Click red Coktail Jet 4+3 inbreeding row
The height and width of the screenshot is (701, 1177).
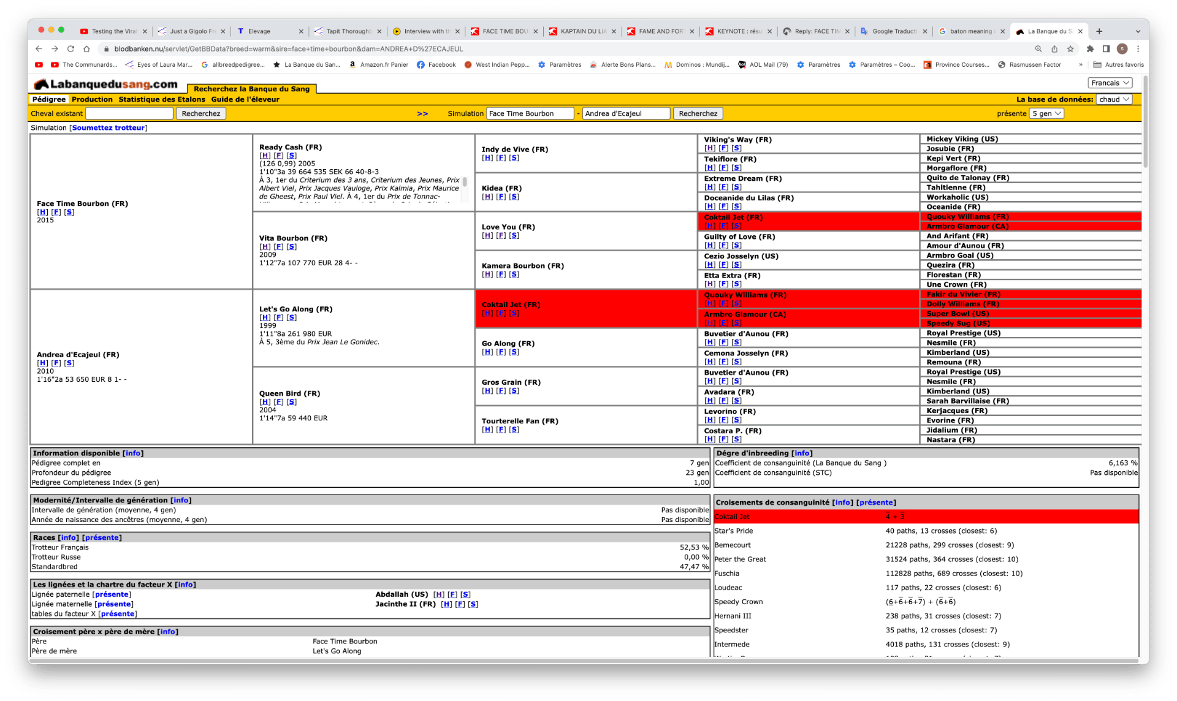[926, 517]
